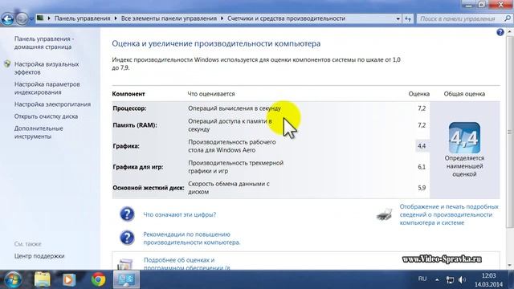Go to Панель управления breadcrumb

pos(82,18)
